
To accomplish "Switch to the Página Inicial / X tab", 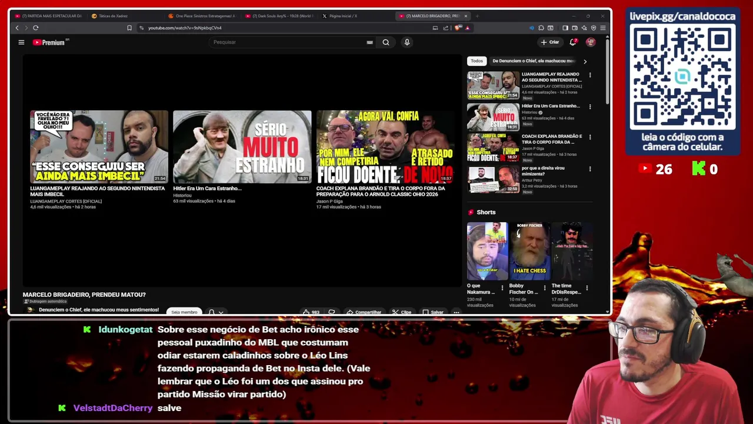I will pos(356,16).
